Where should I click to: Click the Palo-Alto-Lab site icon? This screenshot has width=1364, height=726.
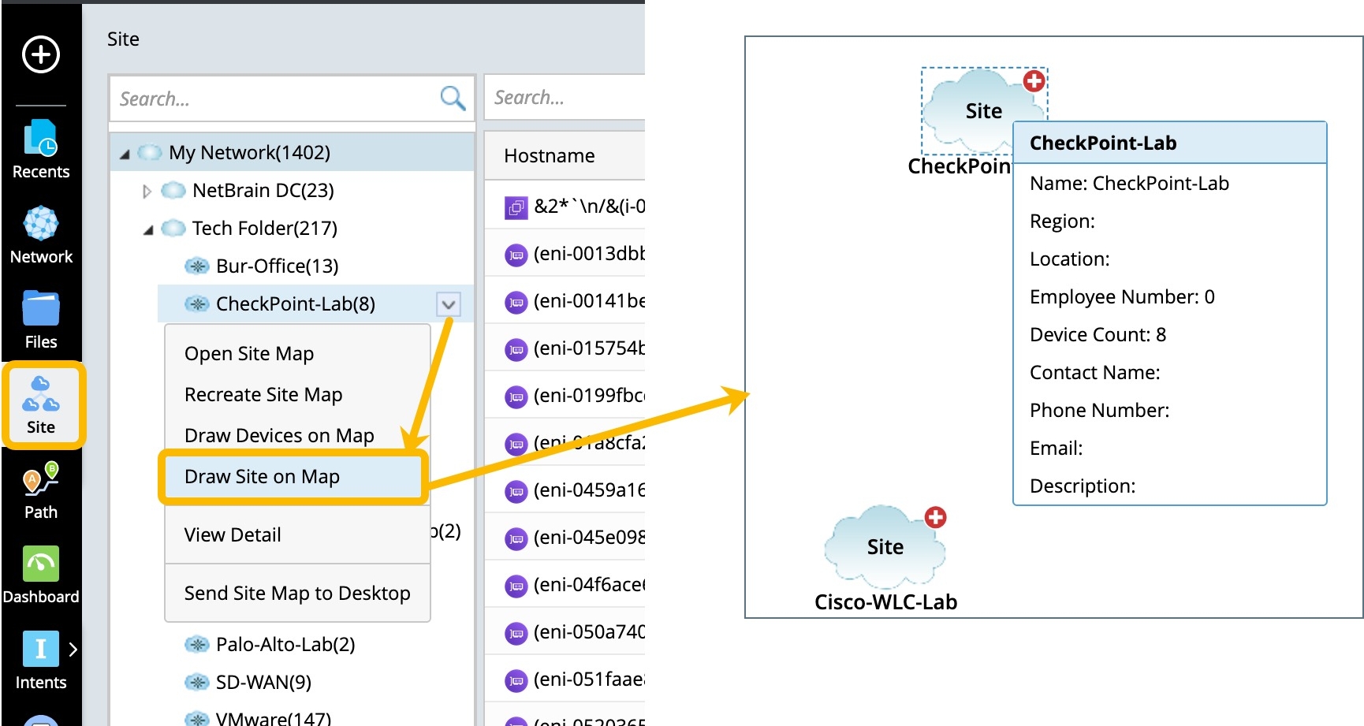point(196,644)
